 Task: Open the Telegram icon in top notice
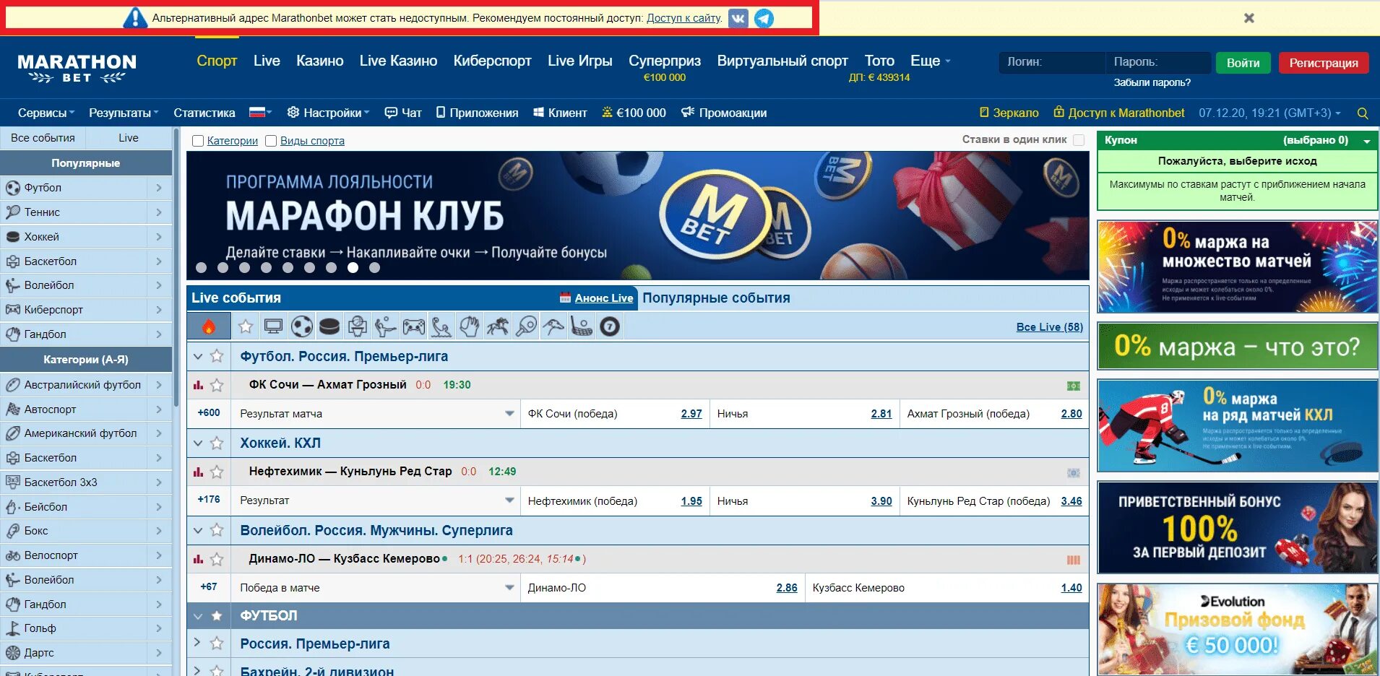764,18
